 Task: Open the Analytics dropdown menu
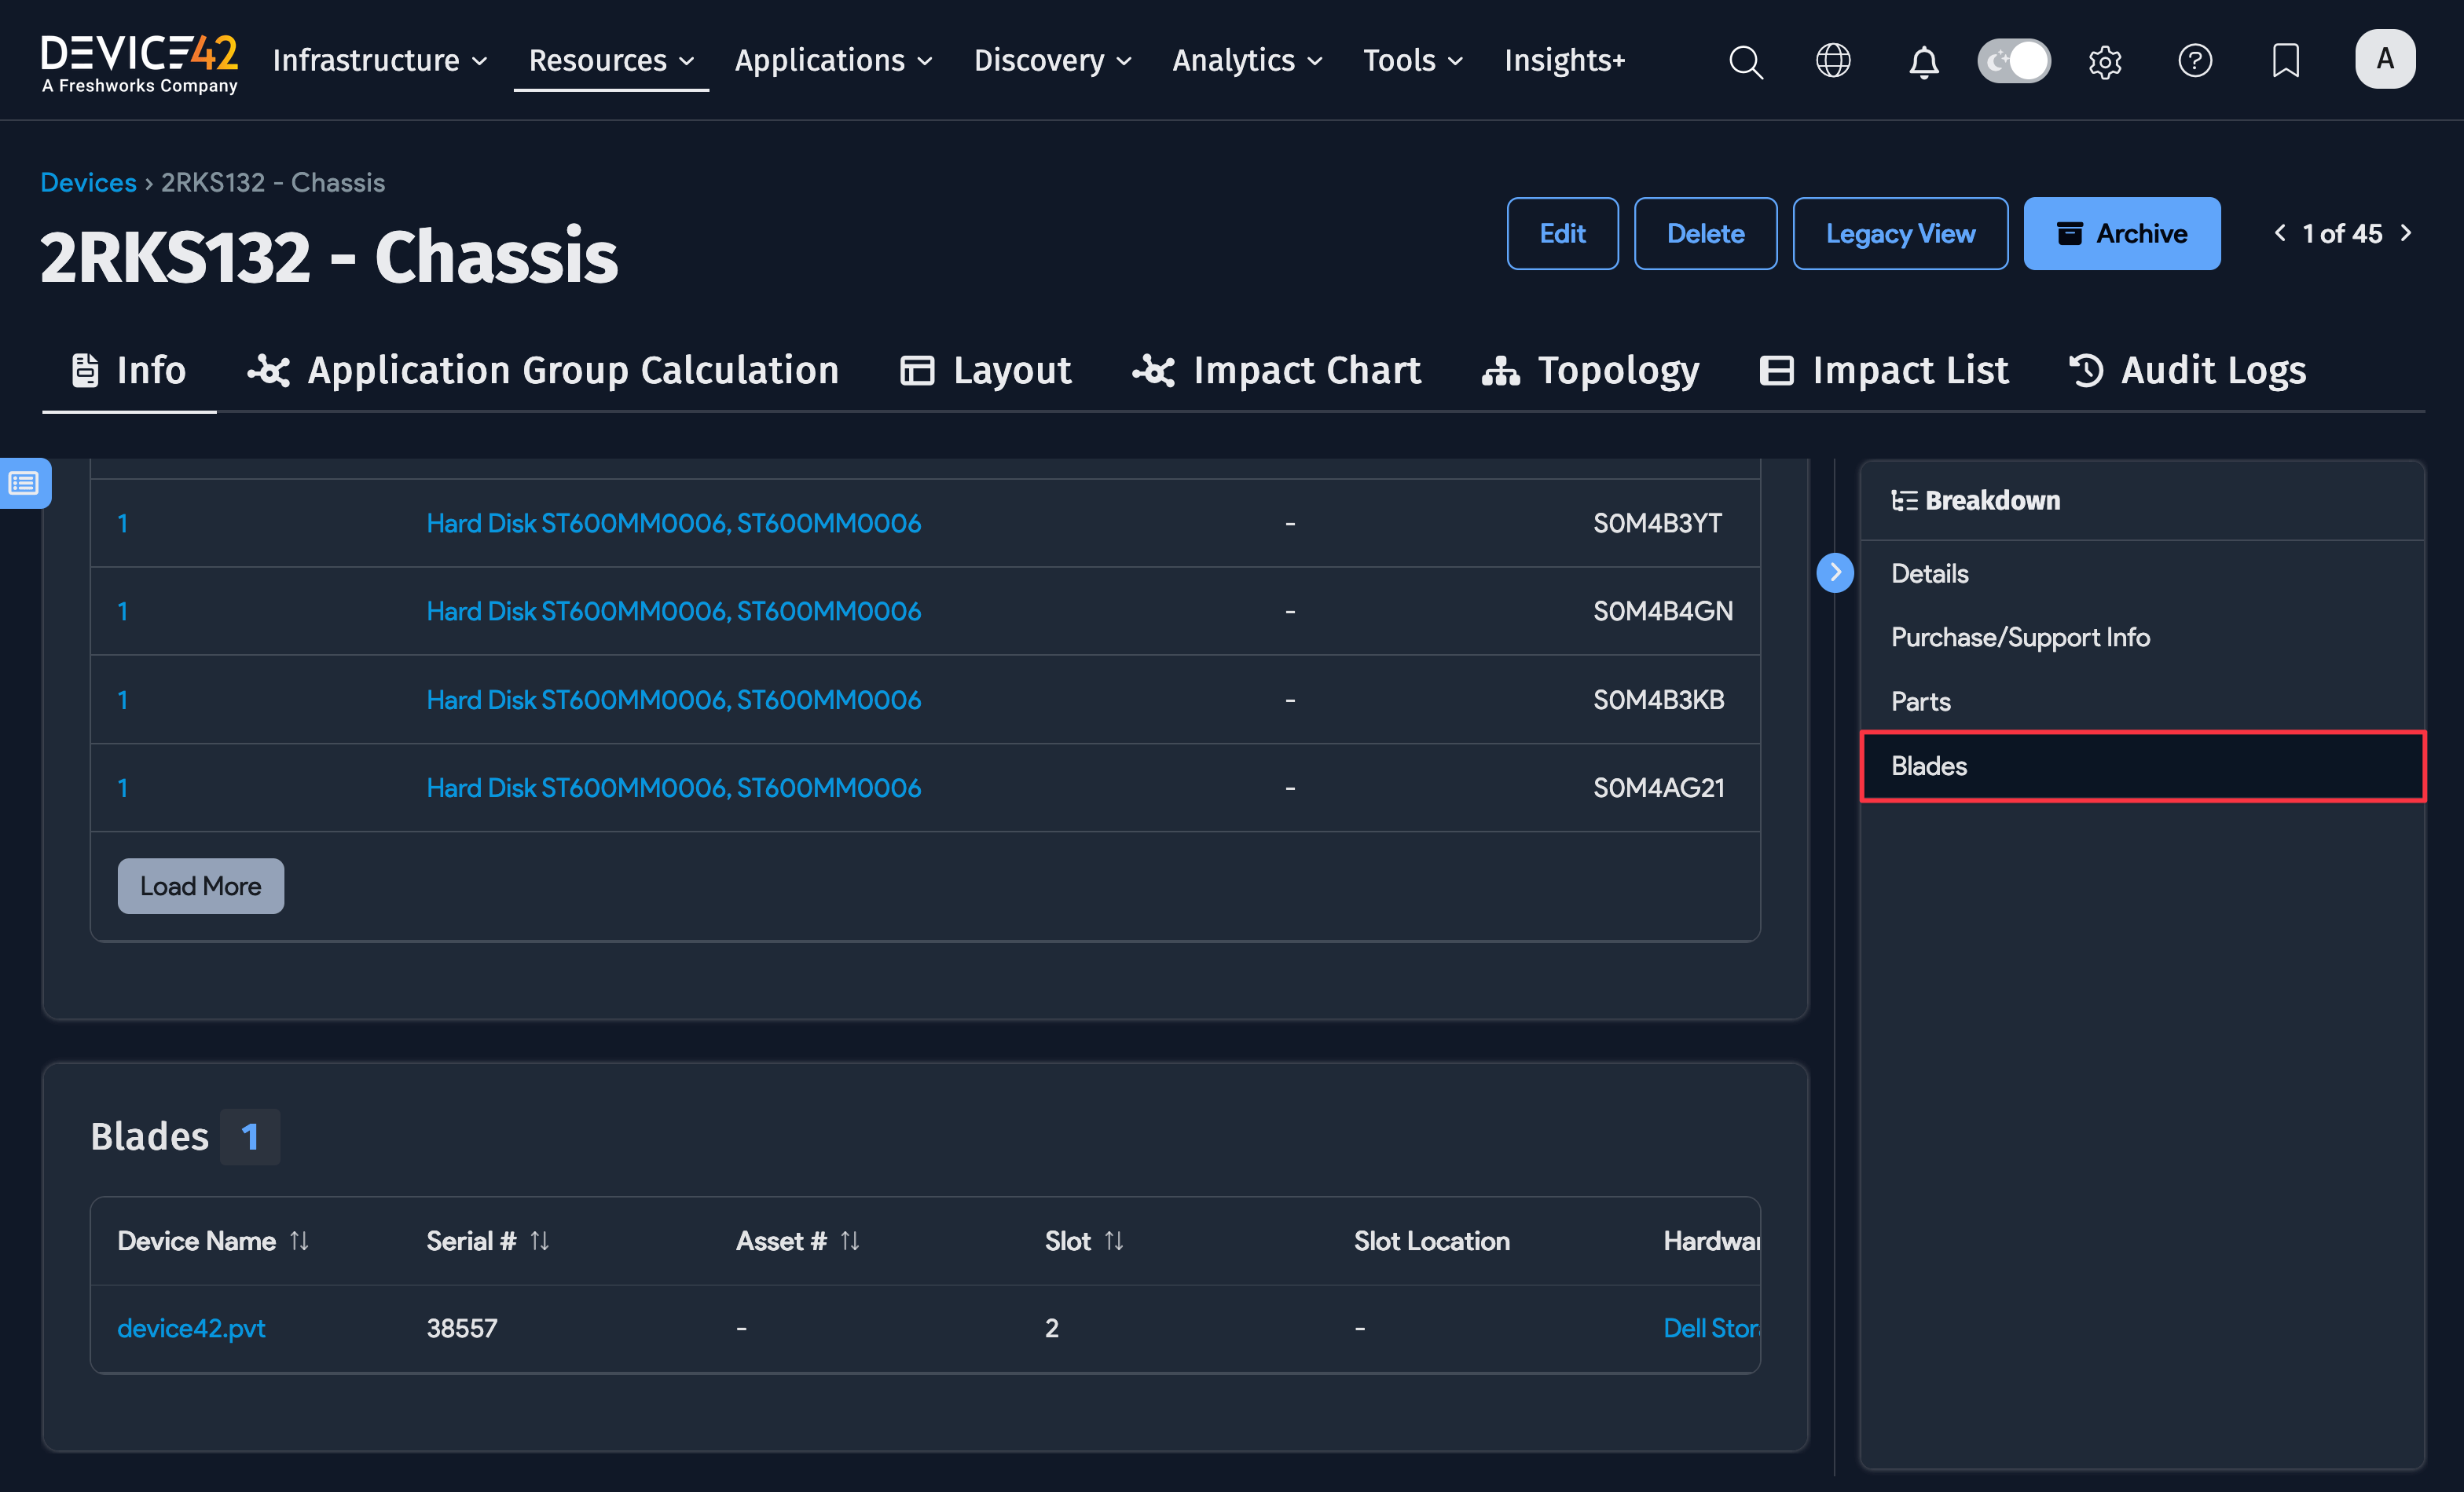[x=1246, y=61]
